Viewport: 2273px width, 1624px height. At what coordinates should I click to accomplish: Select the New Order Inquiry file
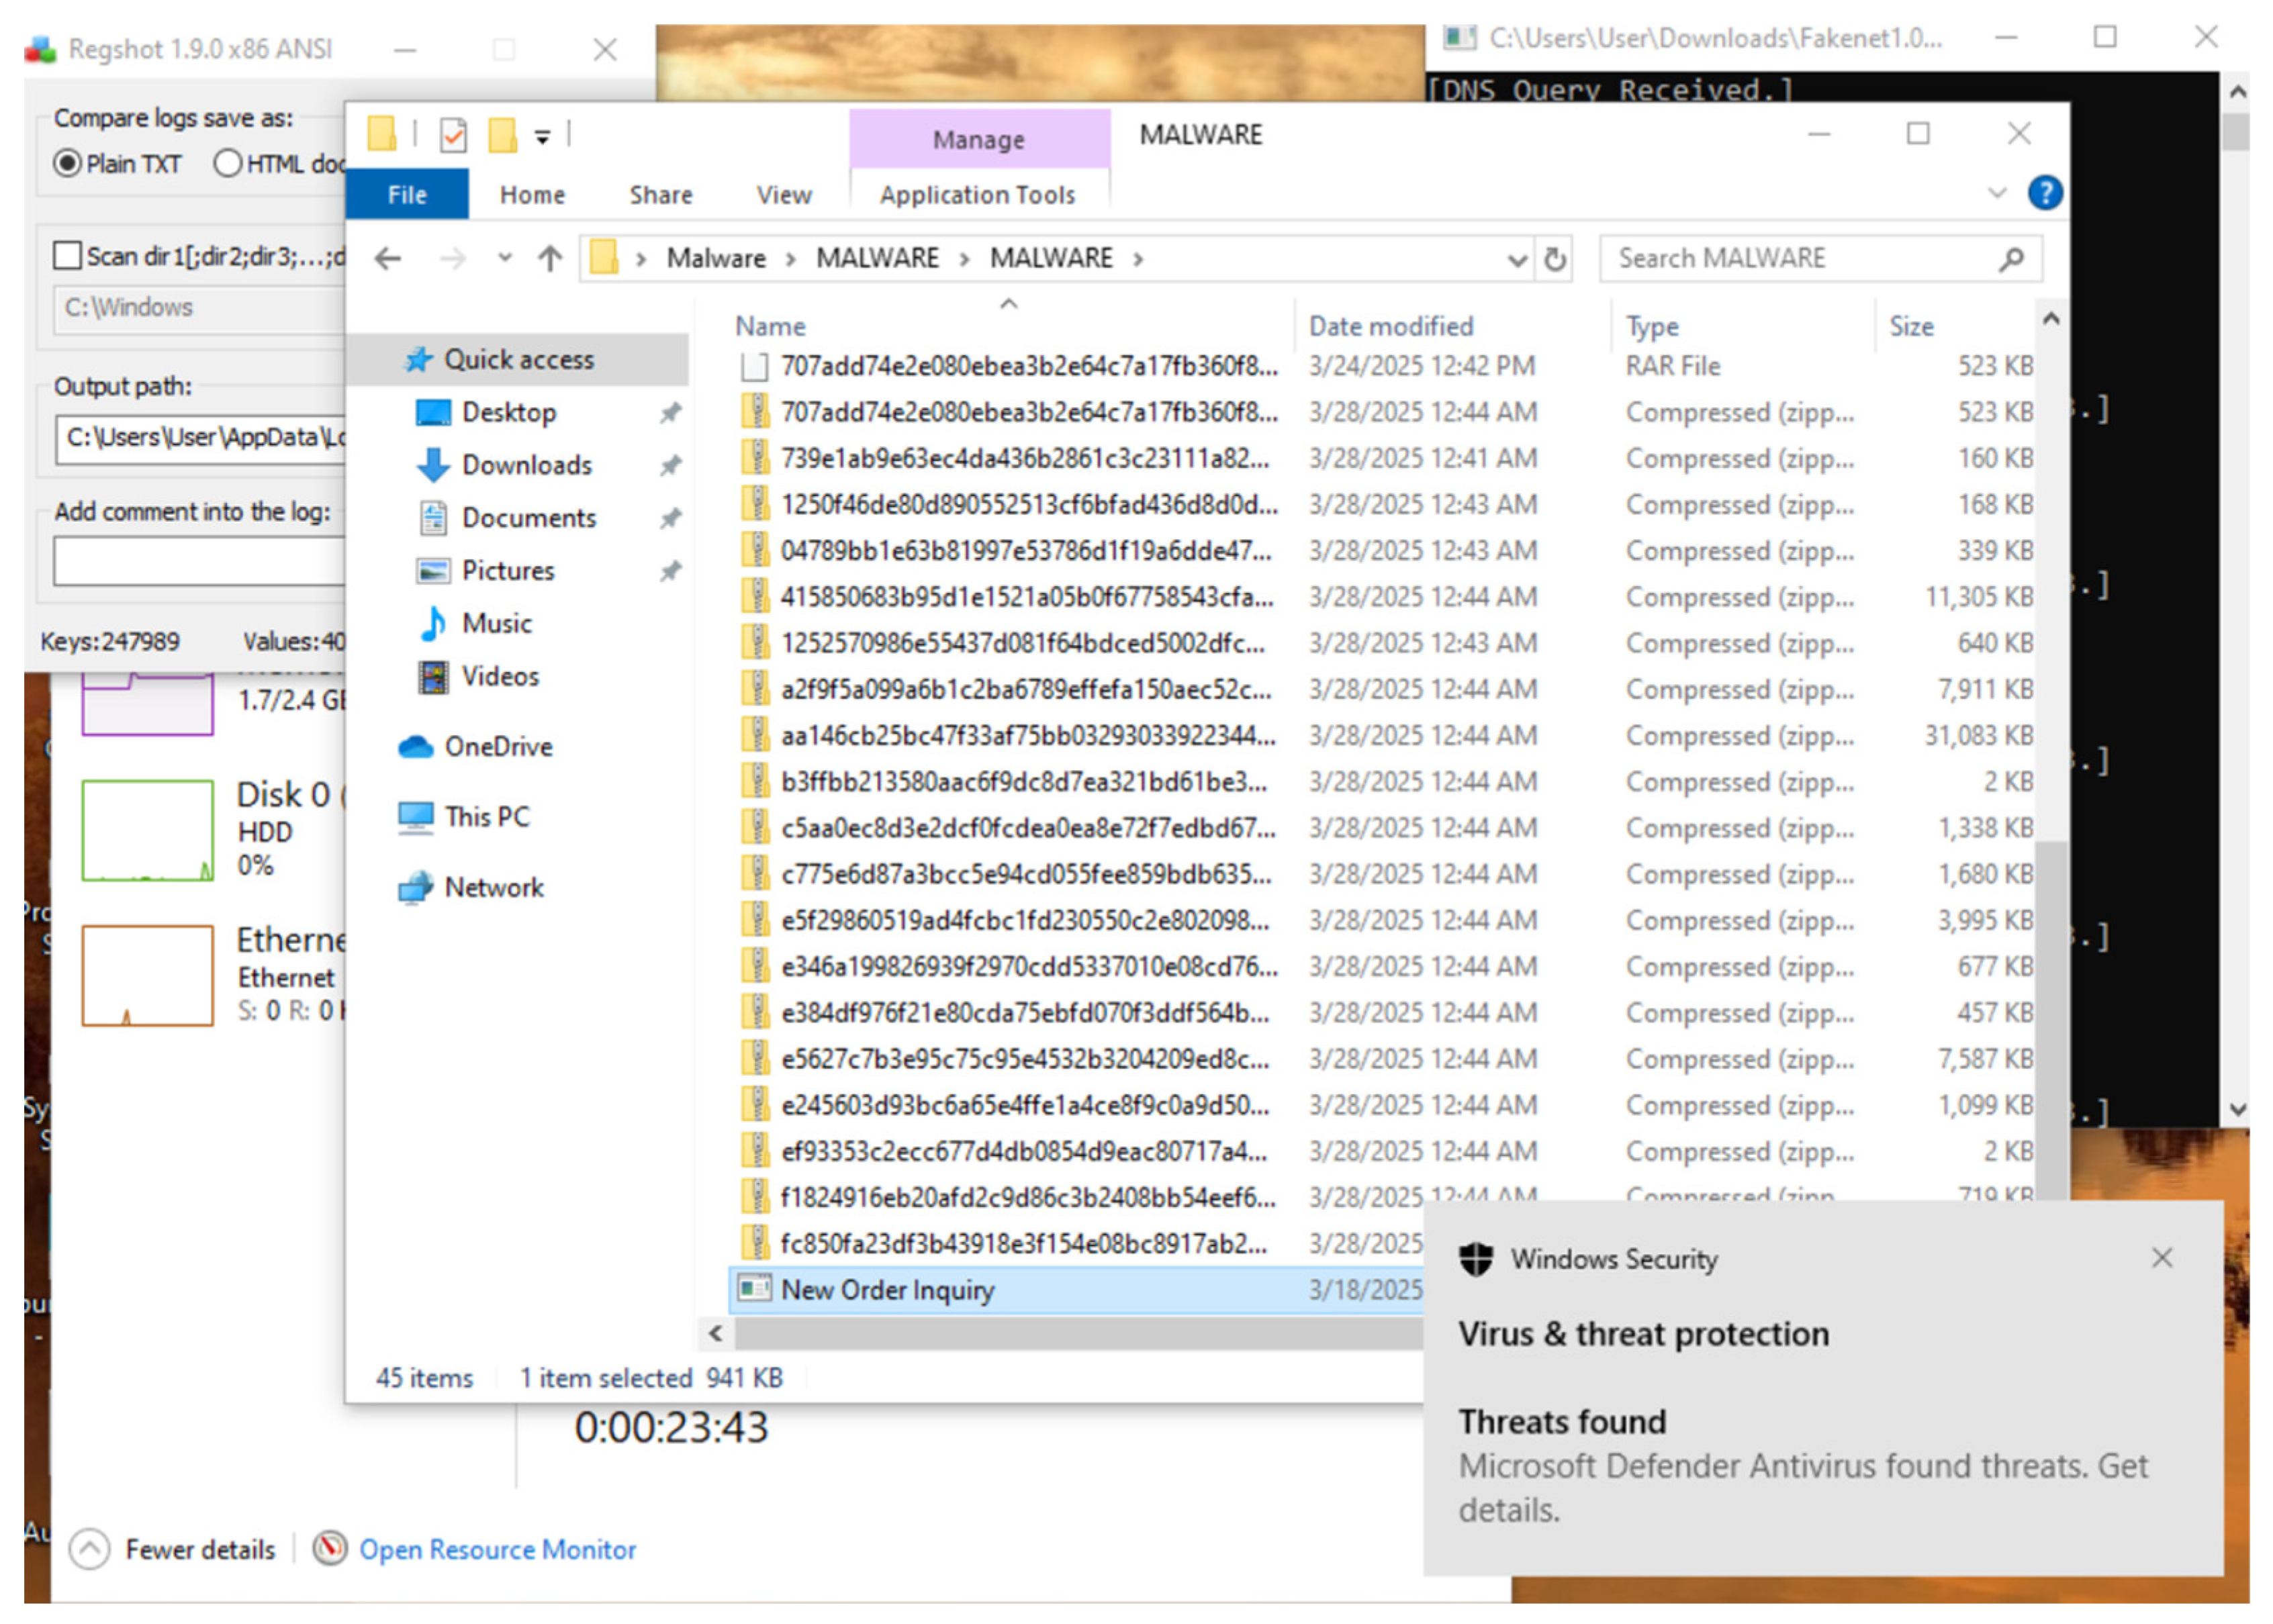tap(887, 1290)
